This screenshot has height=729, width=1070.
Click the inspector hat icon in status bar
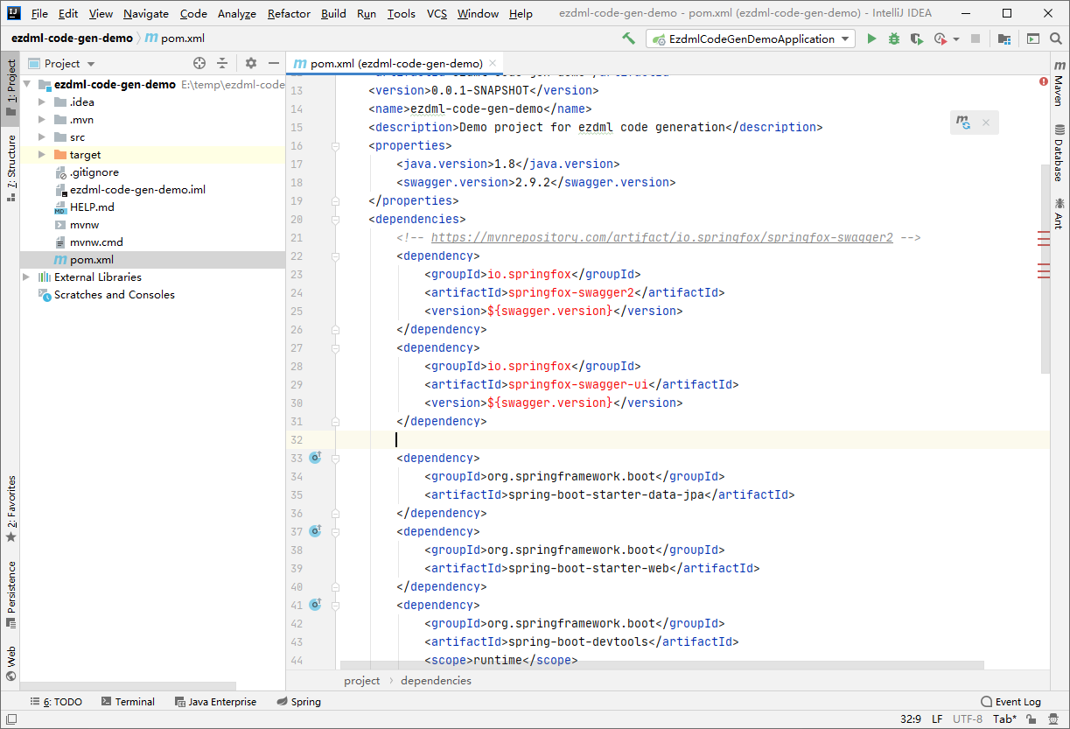1054,719
